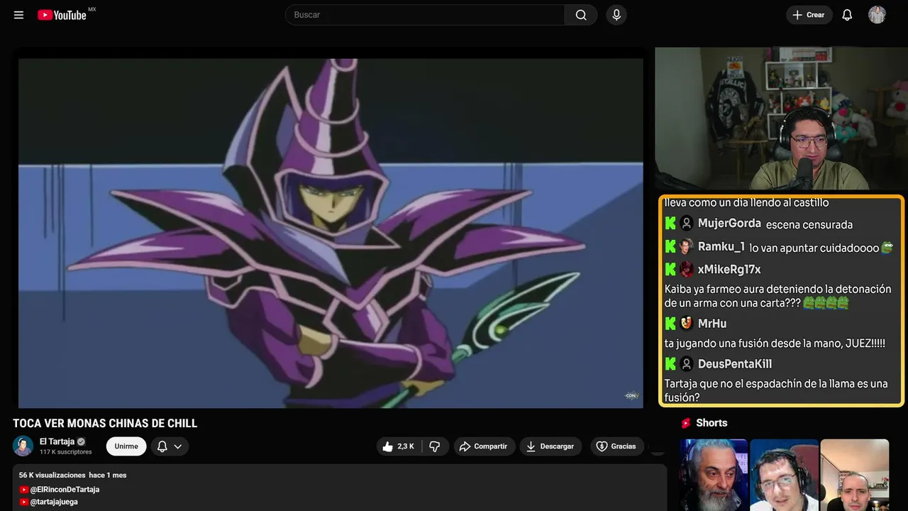Click xMikeRg17x username in chat

point(729,270)
